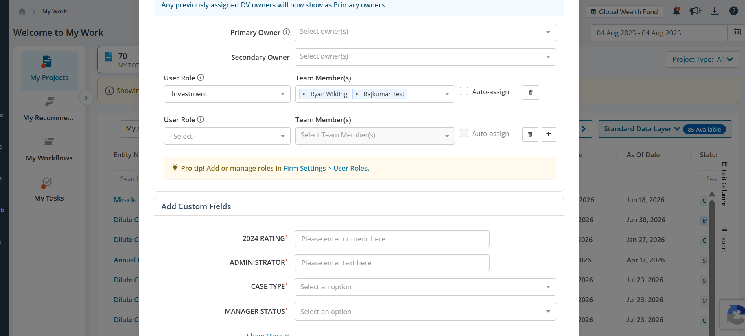The width and height of the screenshot is (746, 336).
Task: Open the Miracle entity link
Action: coord(126,200)
